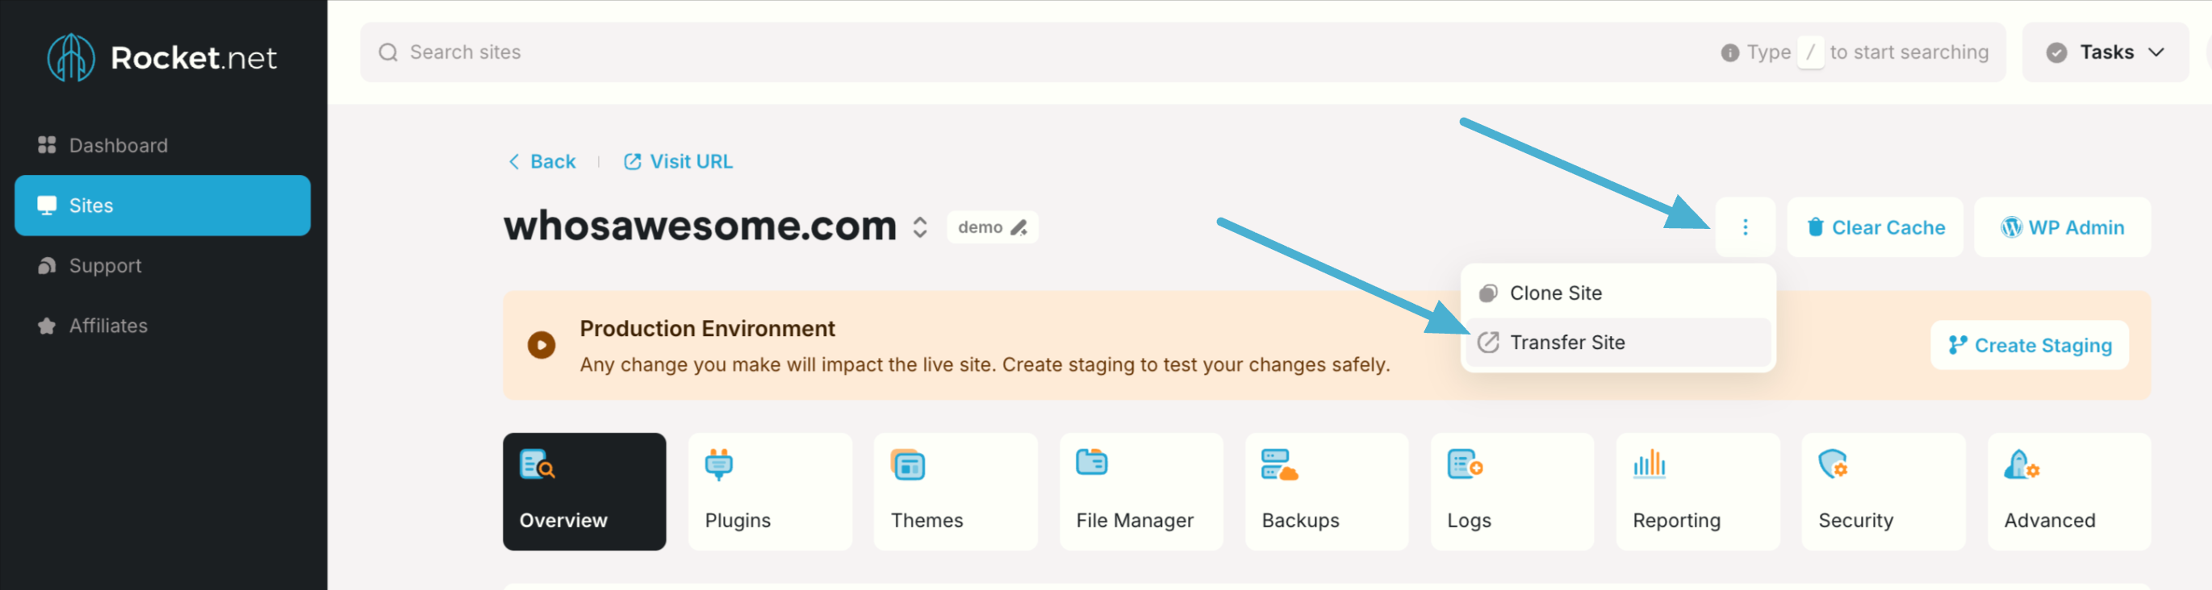
Task: Open the File Manager section
Action: [1140, 492]
